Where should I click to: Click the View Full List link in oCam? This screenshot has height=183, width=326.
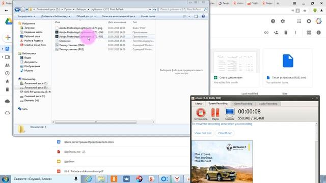[203, 133]
